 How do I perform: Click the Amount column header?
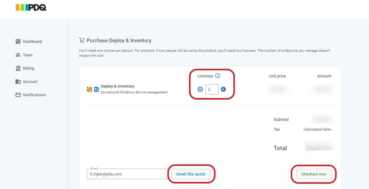(x=324, y=76)
